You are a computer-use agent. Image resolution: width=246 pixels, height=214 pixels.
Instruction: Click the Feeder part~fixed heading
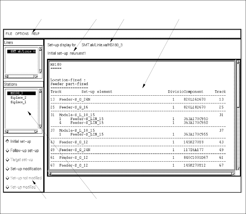(x=69, y=84)
